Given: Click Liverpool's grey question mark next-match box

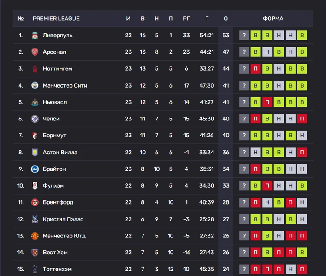Looking at the screenshot, I should coord(244,36).
